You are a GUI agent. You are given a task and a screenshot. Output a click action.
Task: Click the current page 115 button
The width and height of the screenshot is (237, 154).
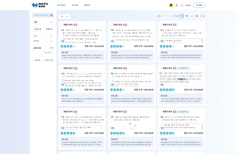point(181,16)
